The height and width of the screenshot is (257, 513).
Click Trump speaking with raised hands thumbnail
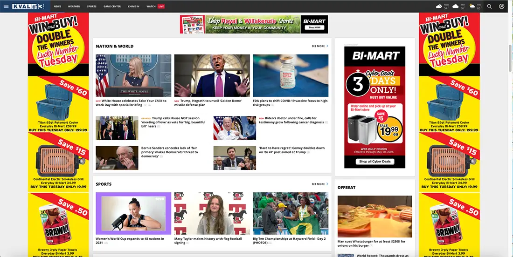pos(212,75)
